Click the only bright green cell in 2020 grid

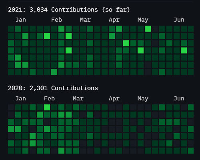[x=47, y=108]
